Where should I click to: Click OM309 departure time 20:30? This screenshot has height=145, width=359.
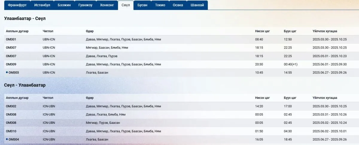[x=259, y=64]
